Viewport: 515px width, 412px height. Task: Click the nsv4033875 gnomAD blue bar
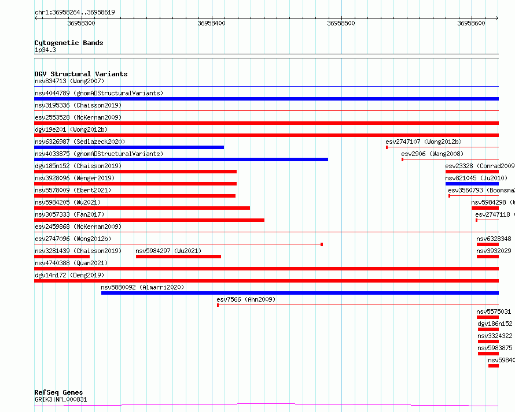click(181, 159)
